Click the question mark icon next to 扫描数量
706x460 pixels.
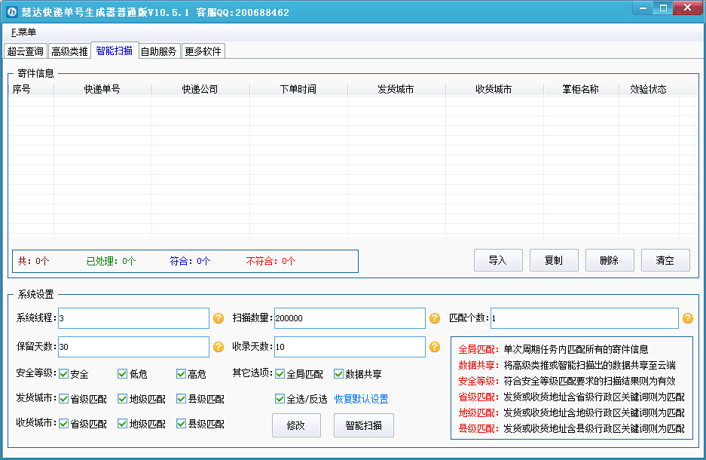434,317
